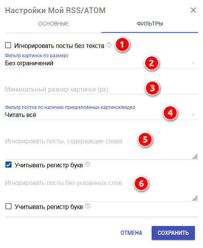The height and width of the screenshot is (248, 203).
Task: Enable Игнорировать посты без текста checkbox
Action: coord(8,45)
